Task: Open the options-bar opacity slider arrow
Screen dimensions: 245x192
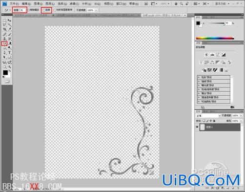Action: (96, 10)
